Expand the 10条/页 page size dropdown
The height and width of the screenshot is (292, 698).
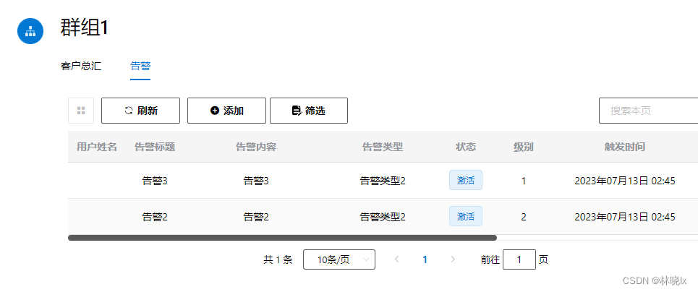point(339,259)
